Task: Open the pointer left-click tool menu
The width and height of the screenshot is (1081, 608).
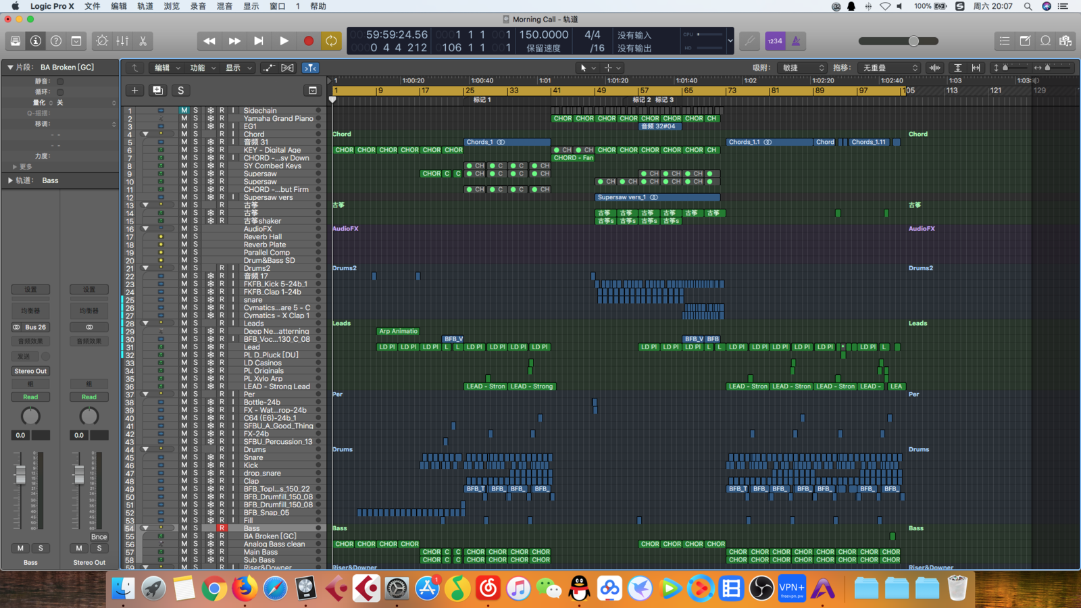Action: (587, 68)
